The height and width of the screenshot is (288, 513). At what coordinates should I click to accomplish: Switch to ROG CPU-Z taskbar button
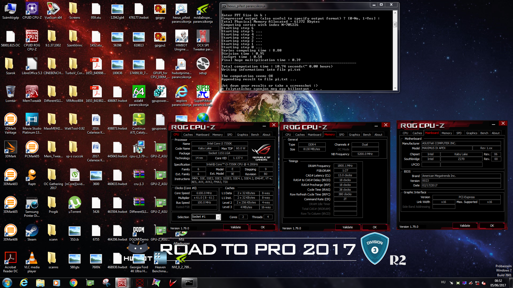pyautogui.click(x=122, y=282)
